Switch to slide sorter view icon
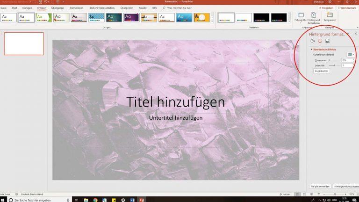Viewport: 359px width, 202px height. [304, 194]
